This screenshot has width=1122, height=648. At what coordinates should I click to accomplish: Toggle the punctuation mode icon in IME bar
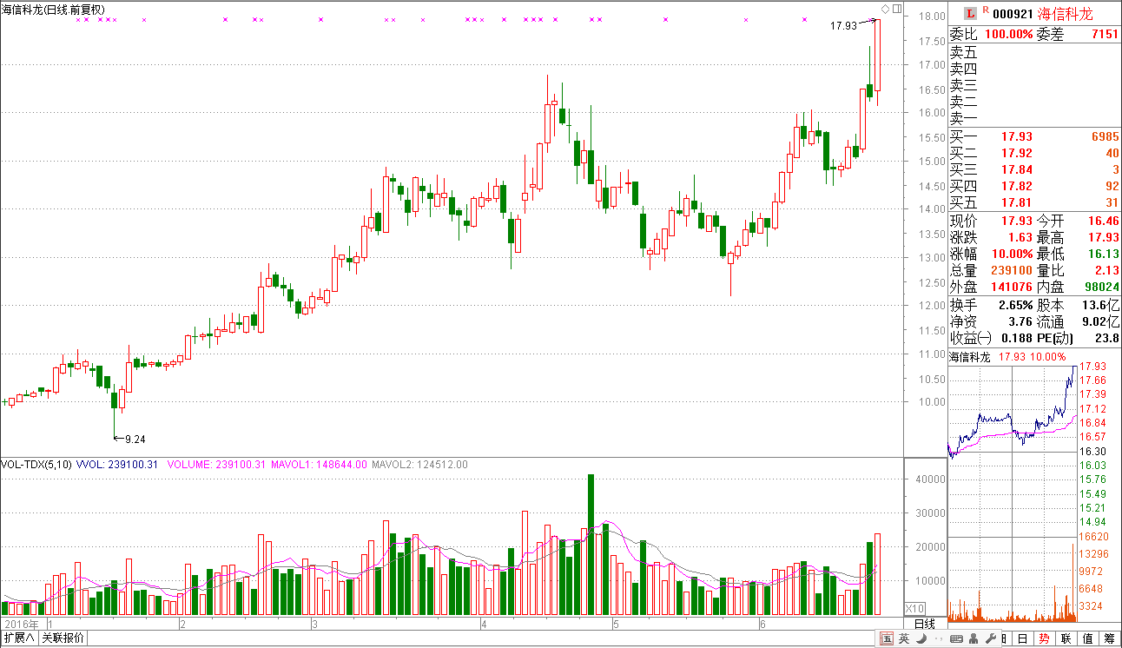point(938,640)
